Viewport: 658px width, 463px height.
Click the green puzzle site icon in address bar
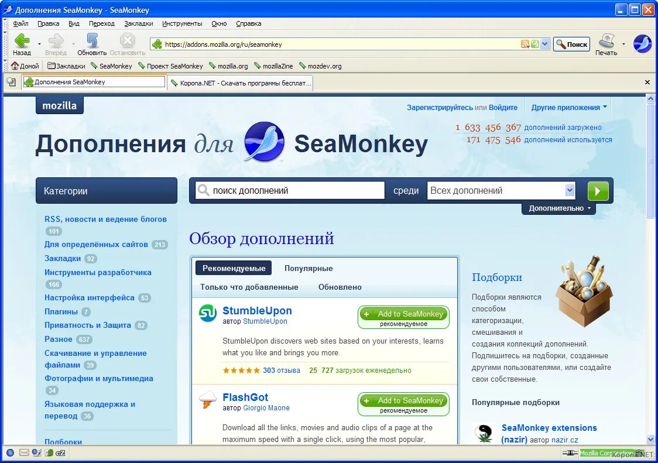[x=157, y=44]
